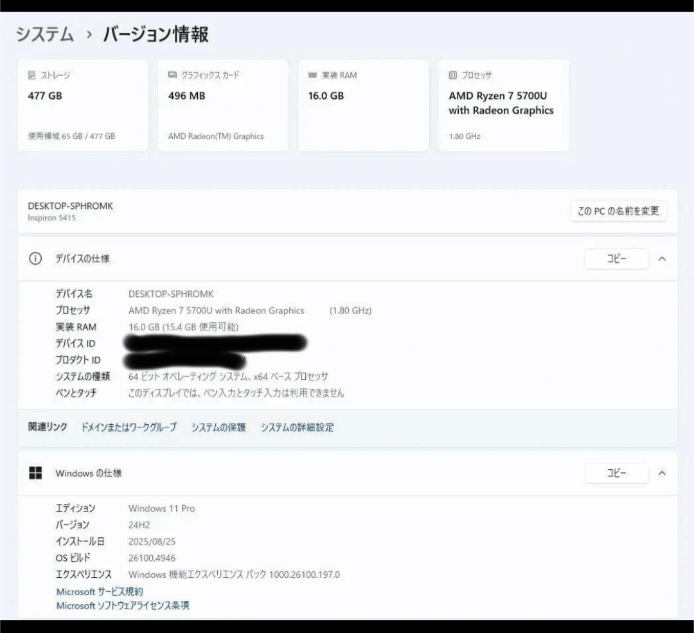Open システムの詳細設定 link

click(x=298, y=427)
